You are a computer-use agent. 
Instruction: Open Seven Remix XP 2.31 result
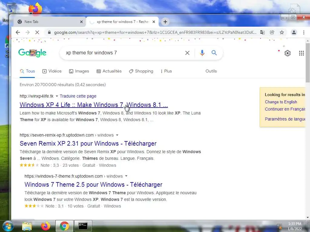click(88, 143)
